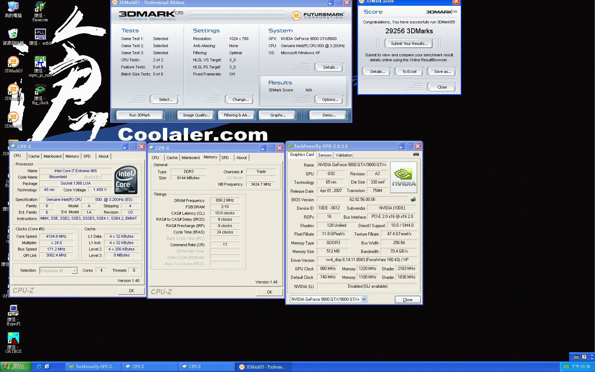The image size is (595, 372).
Task: Click Details button under System
Action: click(x=329, y=67)
